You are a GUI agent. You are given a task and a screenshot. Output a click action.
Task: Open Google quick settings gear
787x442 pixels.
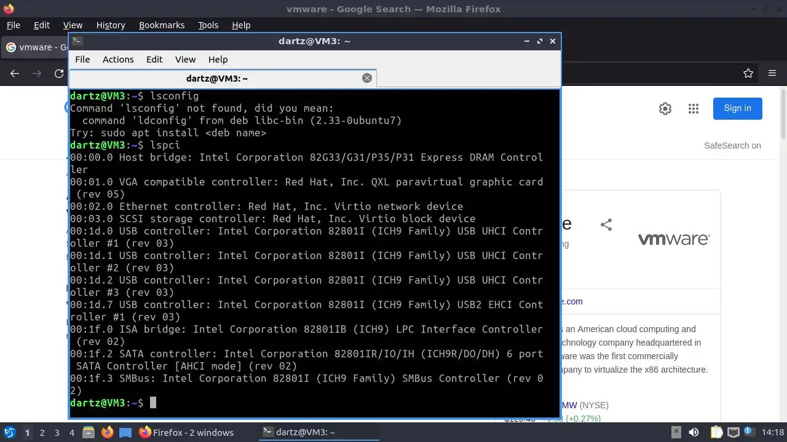[x=665, y=109]
